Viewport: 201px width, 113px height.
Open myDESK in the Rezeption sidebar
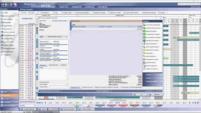[6, 13]
